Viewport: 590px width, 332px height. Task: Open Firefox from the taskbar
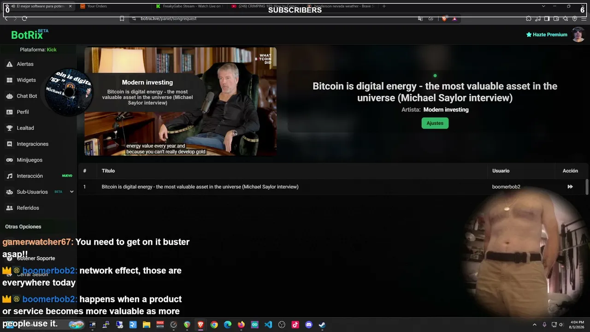point(241,325)
